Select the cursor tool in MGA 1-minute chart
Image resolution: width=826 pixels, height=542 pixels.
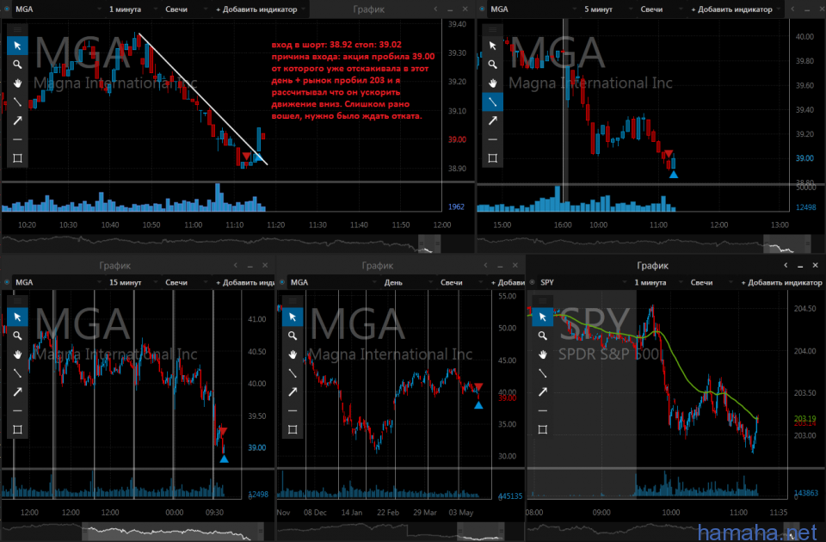click(17, 46)
